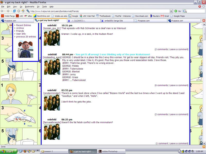Click the red adblock icon near menu bar
Screen dimensions: 206x154
pos(200,6)
